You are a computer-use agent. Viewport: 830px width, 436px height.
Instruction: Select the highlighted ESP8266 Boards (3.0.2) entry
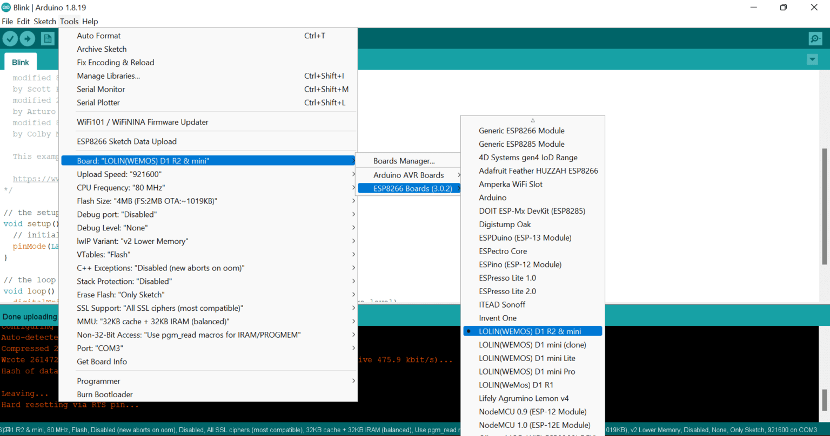pos(409,188)
